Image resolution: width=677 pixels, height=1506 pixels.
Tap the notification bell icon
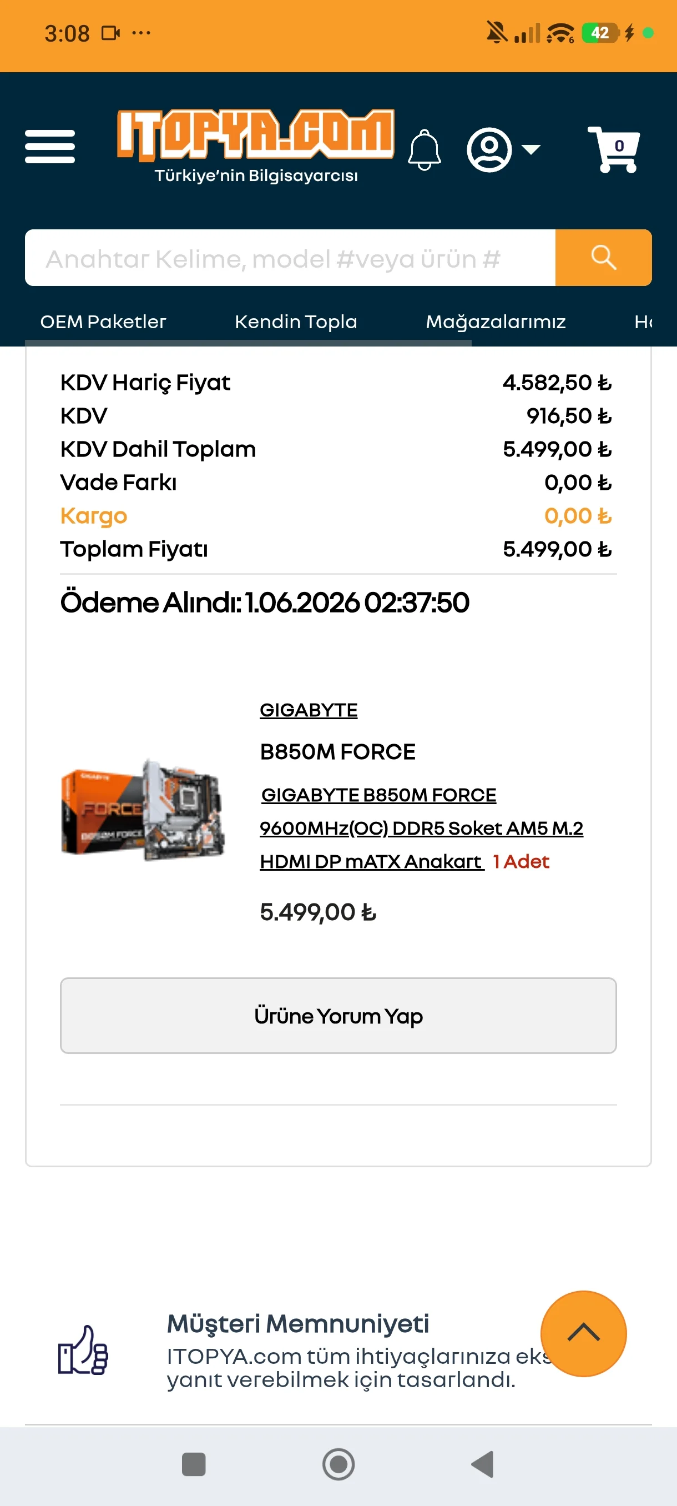pyautogui.click(x=424, y=150)
